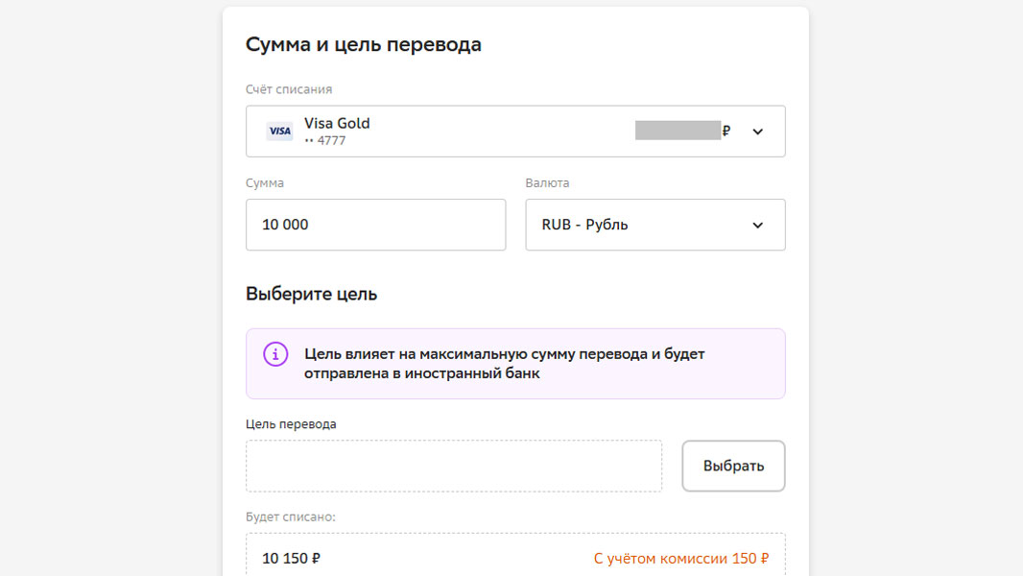Click the chevron arrow in account selector

[757, 132]
